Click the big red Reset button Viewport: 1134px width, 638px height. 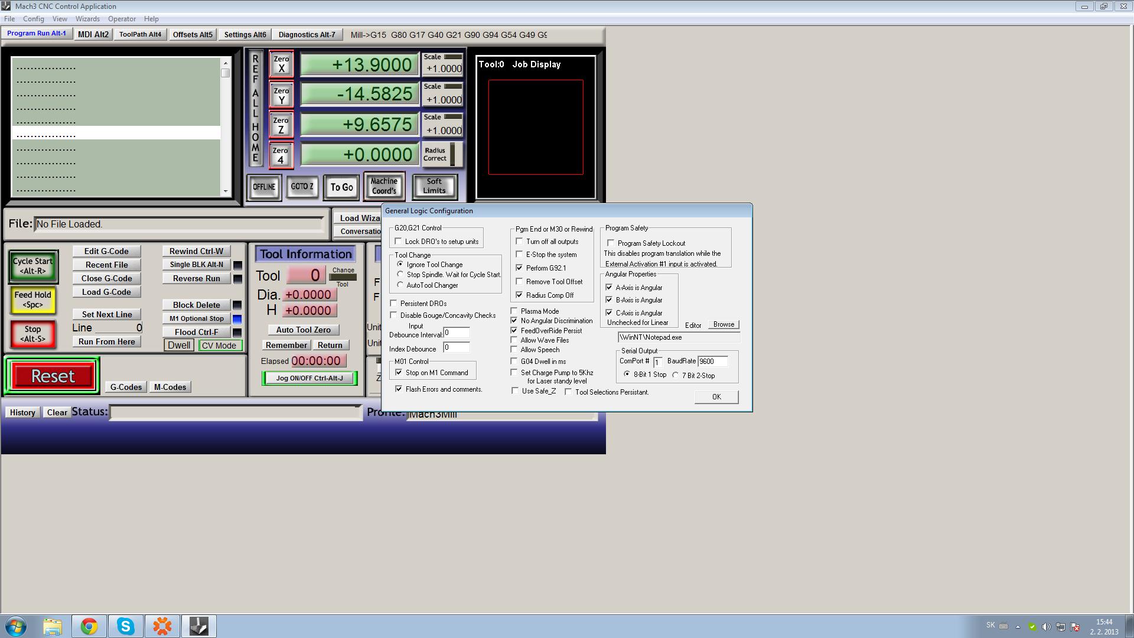coord(53,376)
